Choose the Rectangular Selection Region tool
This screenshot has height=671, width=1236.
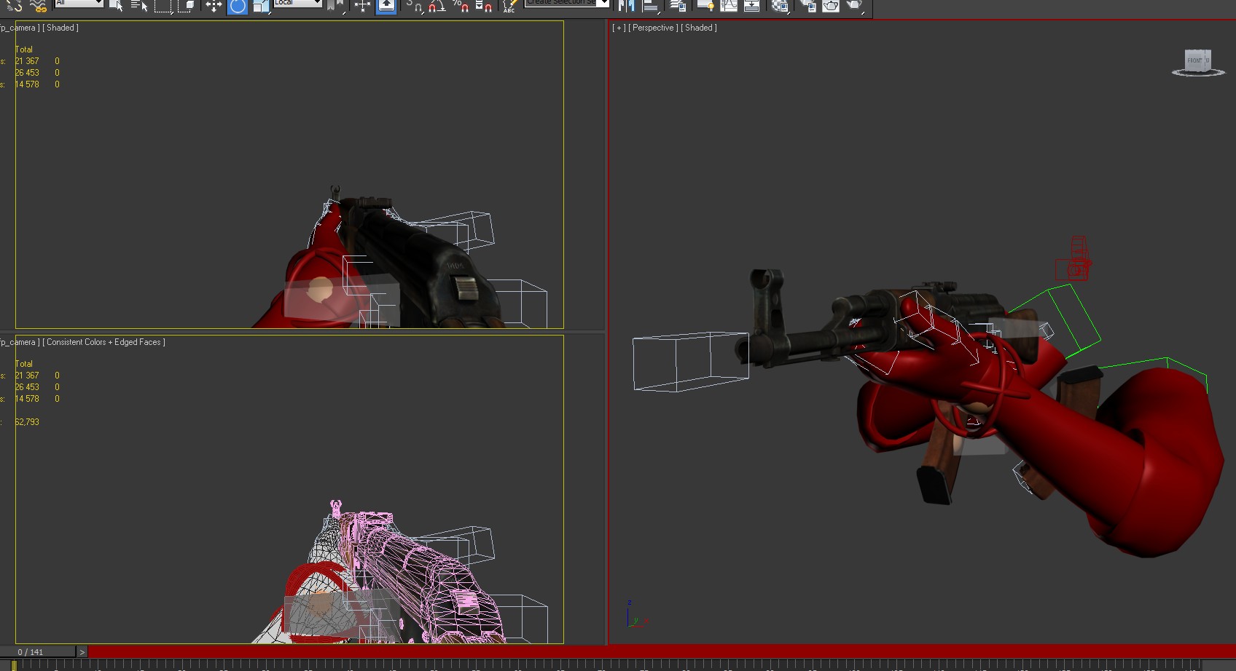pyautogui.click(x=163, y=6)
